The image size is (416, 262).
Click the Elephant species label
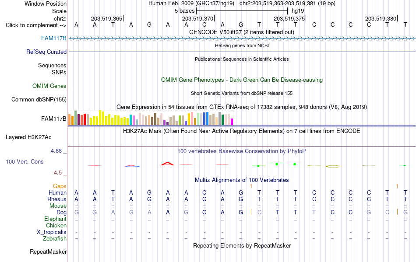pos(55,219)
